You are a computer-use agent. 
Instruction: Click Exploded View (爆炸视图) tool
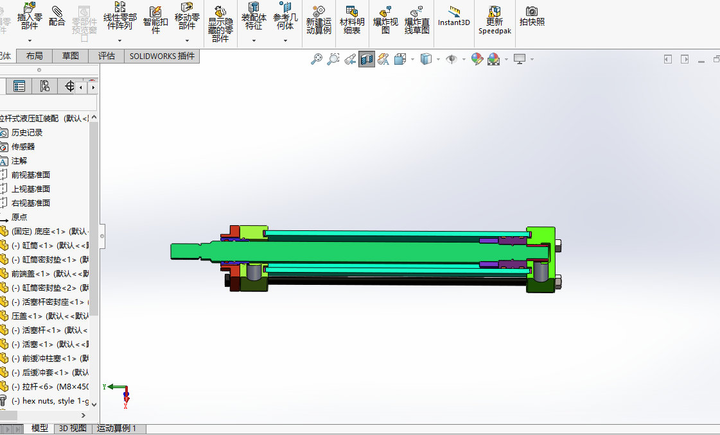point(385,20)
